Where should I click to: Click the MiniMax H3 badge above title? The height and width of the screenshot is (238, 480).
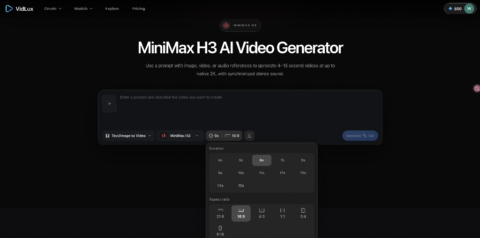pos(240,26)
